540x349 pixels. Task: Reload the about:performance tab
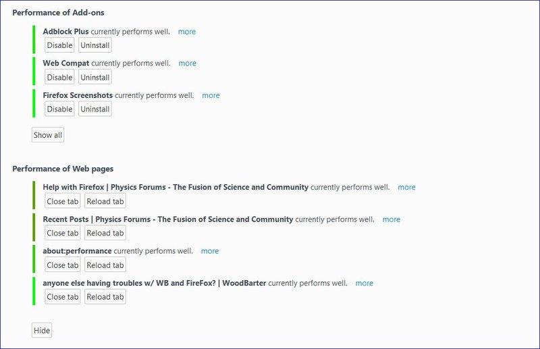point(105,265)
